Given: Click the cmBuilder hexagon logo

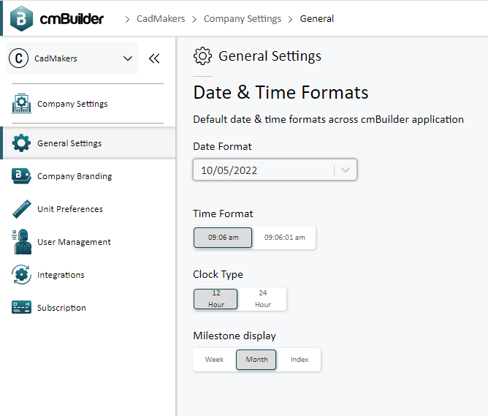Looking at the screenshot, I should [21, 19].
